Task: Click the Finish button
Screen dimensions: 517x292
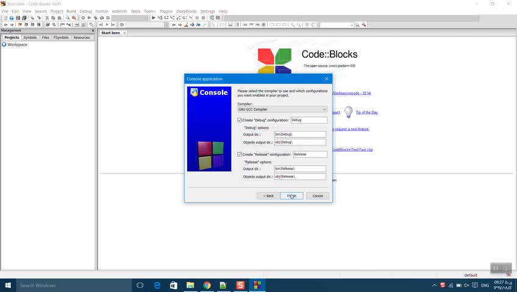Action: (x=291, y=196)
